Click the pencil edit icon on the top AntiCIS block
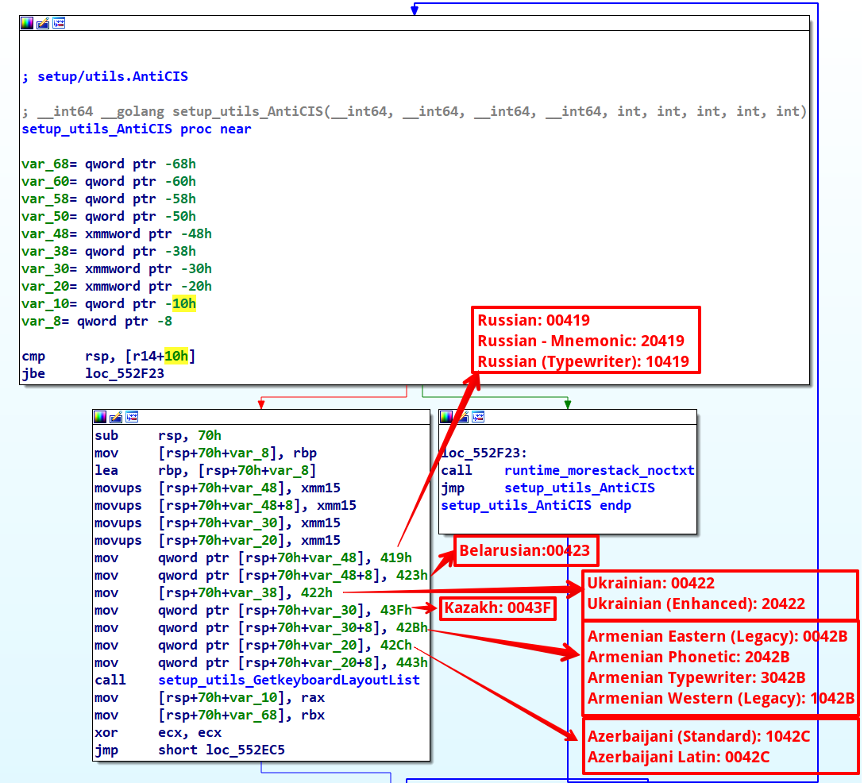Image resolution: width=864 pixels, height=783 pixels. coord(43,23)
